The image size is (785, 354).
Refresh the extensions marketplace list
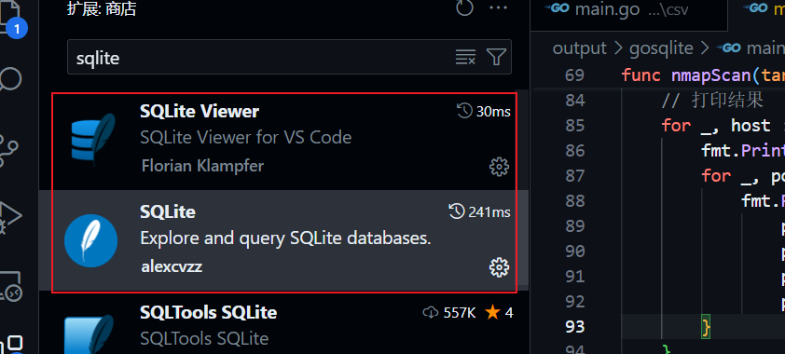464,8
